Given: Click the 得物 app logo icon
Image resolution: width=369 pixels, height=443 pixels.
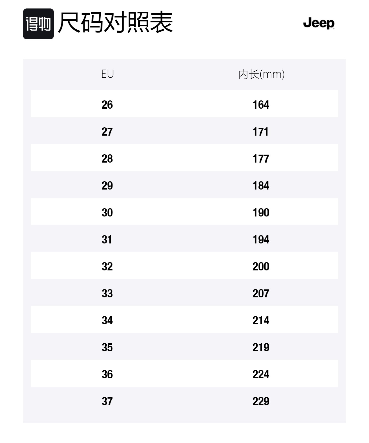Looking at the screenshot, I should pyautogui.click(x=38, y=24).
